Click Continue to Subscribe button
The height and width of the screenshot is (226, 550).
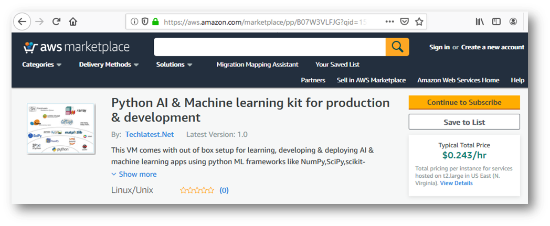(x=464, y=102)
